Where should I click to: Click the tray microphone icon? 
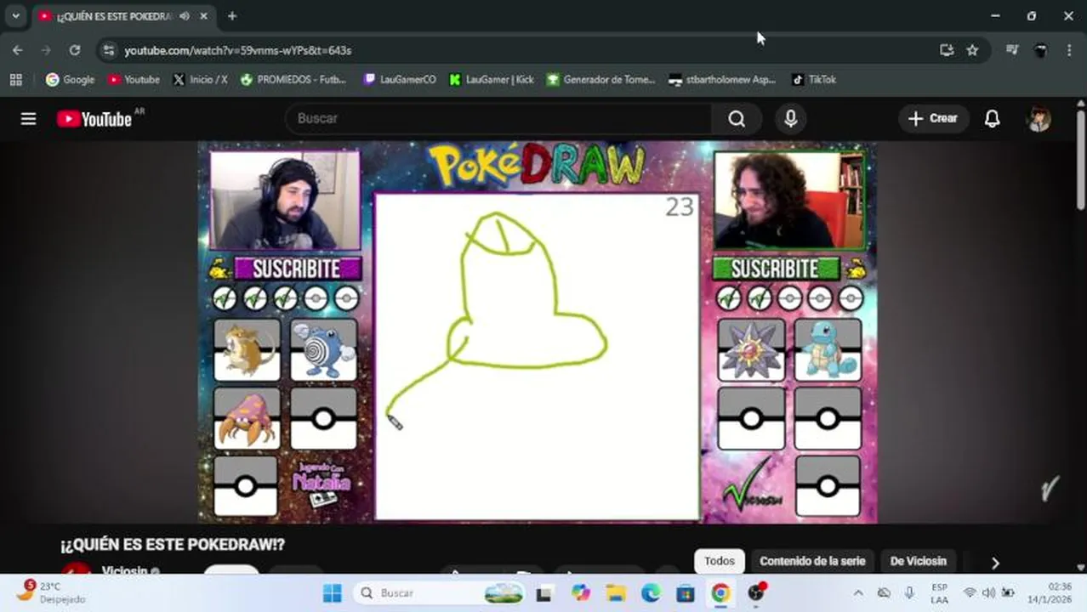point(909,592)
